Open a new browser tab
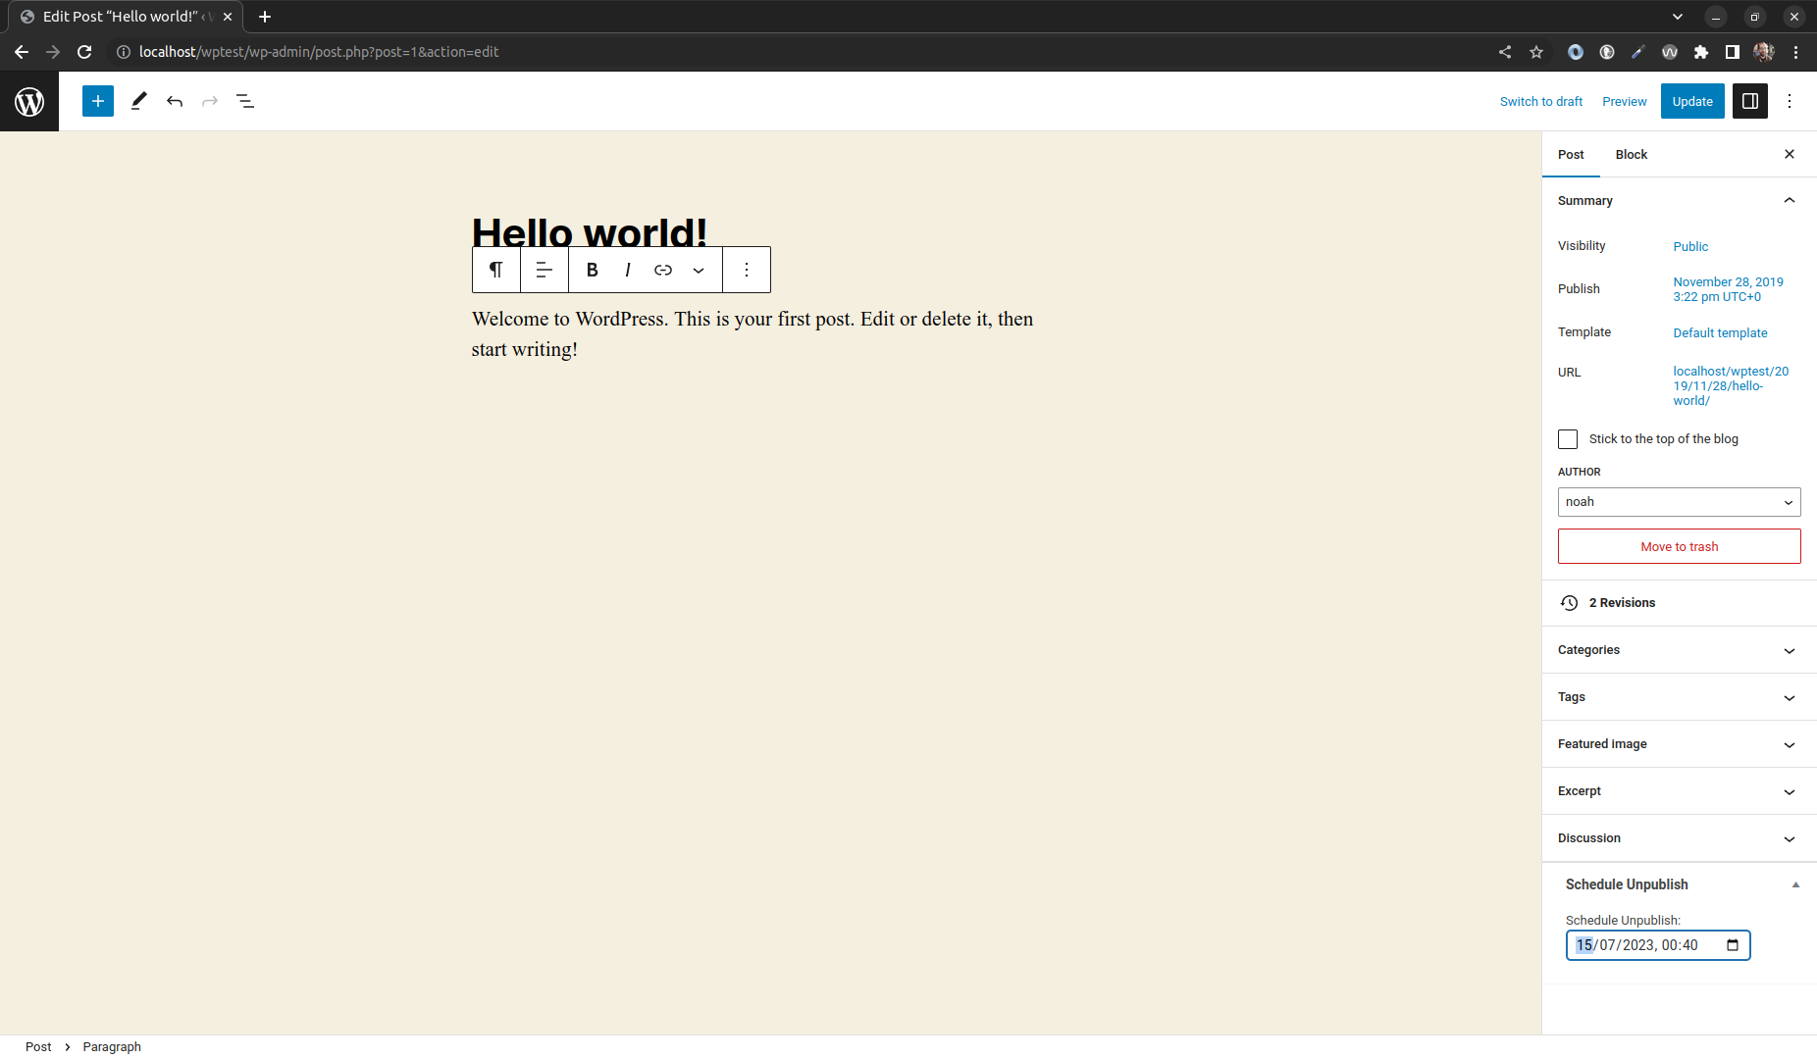This screenshot has width=1817, height=1059. [x=265, y=17]
